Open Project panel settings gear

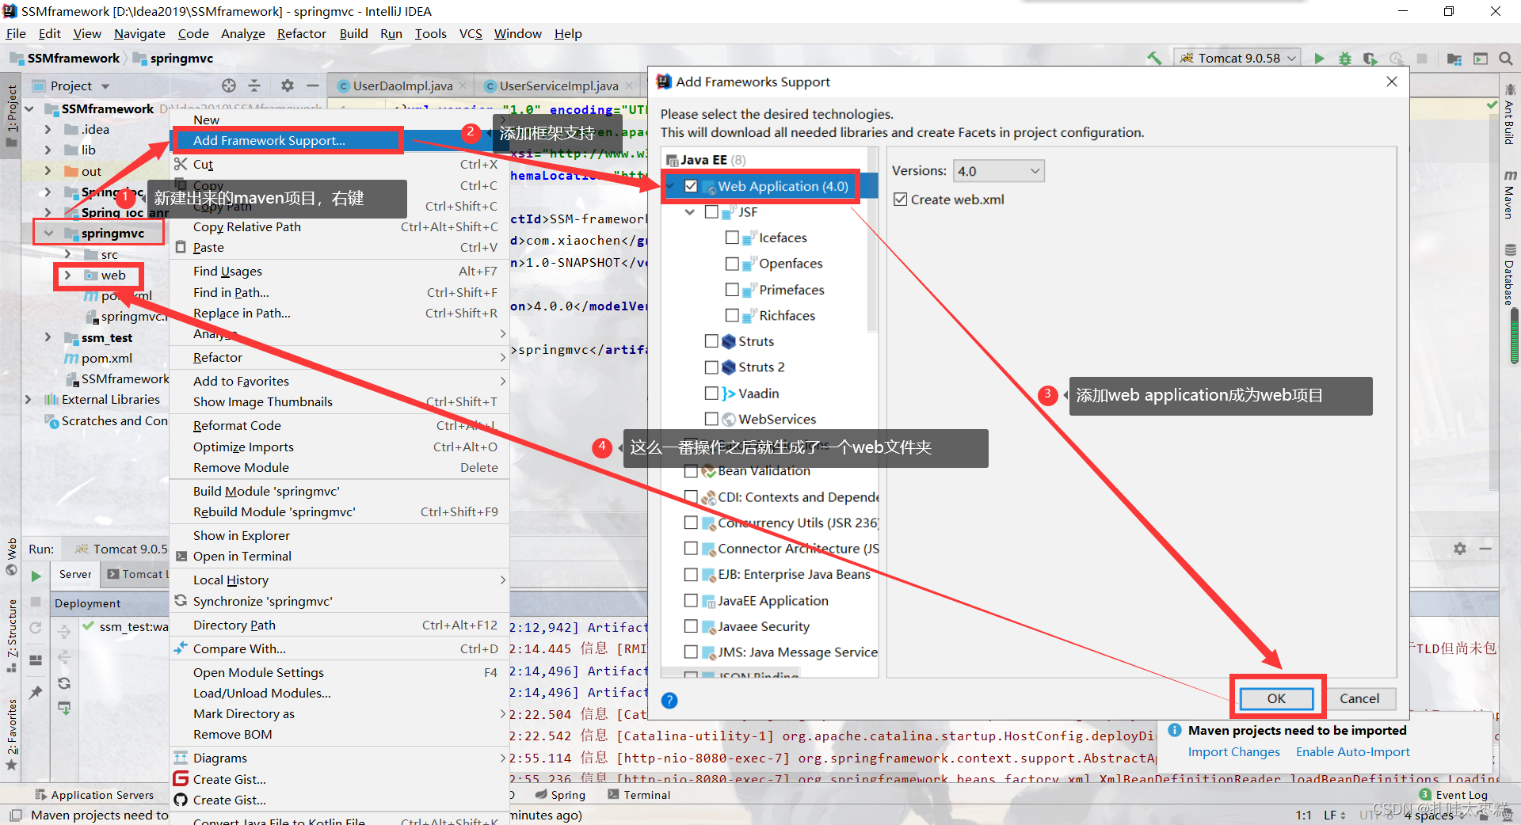(x=288, y=86)
